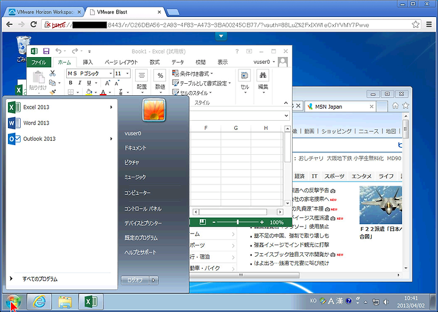Screen dimensions: 438x312
Task: Open ドキュメント in Start menu
Action: (x=135, y=148)
